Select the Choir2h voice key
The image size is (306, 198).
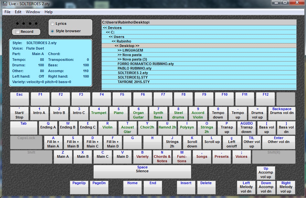coord(147,128)
